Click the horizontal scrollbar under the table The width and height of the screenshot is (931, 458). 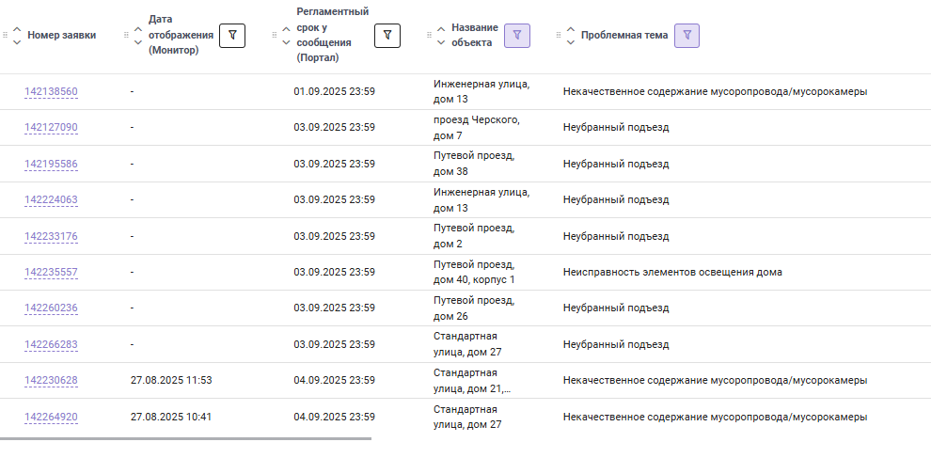pos(185,438)
